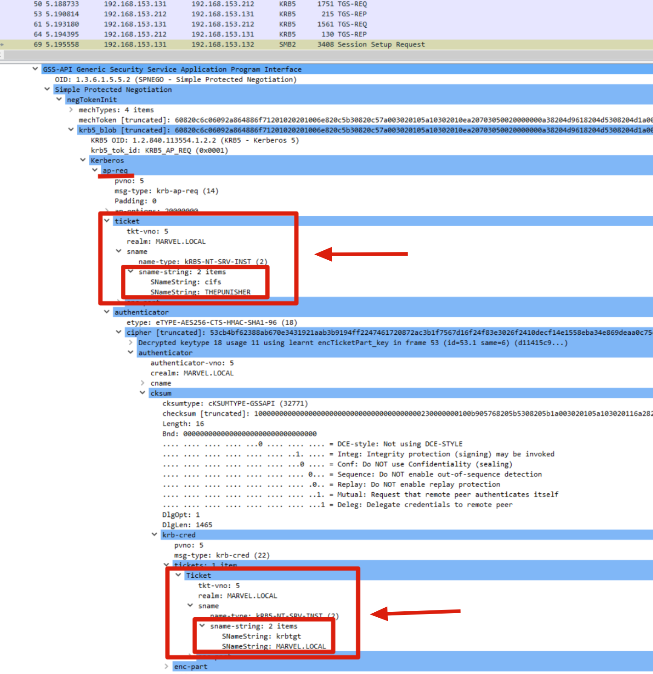Collapse the cksum section

point(143,393)
